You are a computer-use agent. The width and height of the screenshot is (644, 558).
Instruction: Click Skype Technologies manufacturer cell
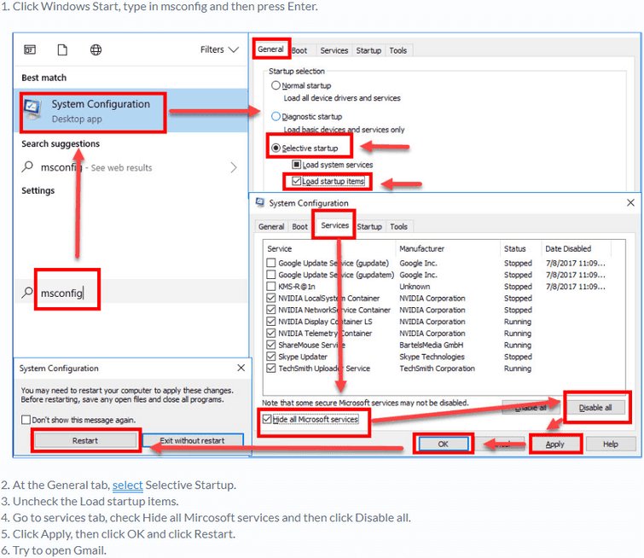(432, 357)
